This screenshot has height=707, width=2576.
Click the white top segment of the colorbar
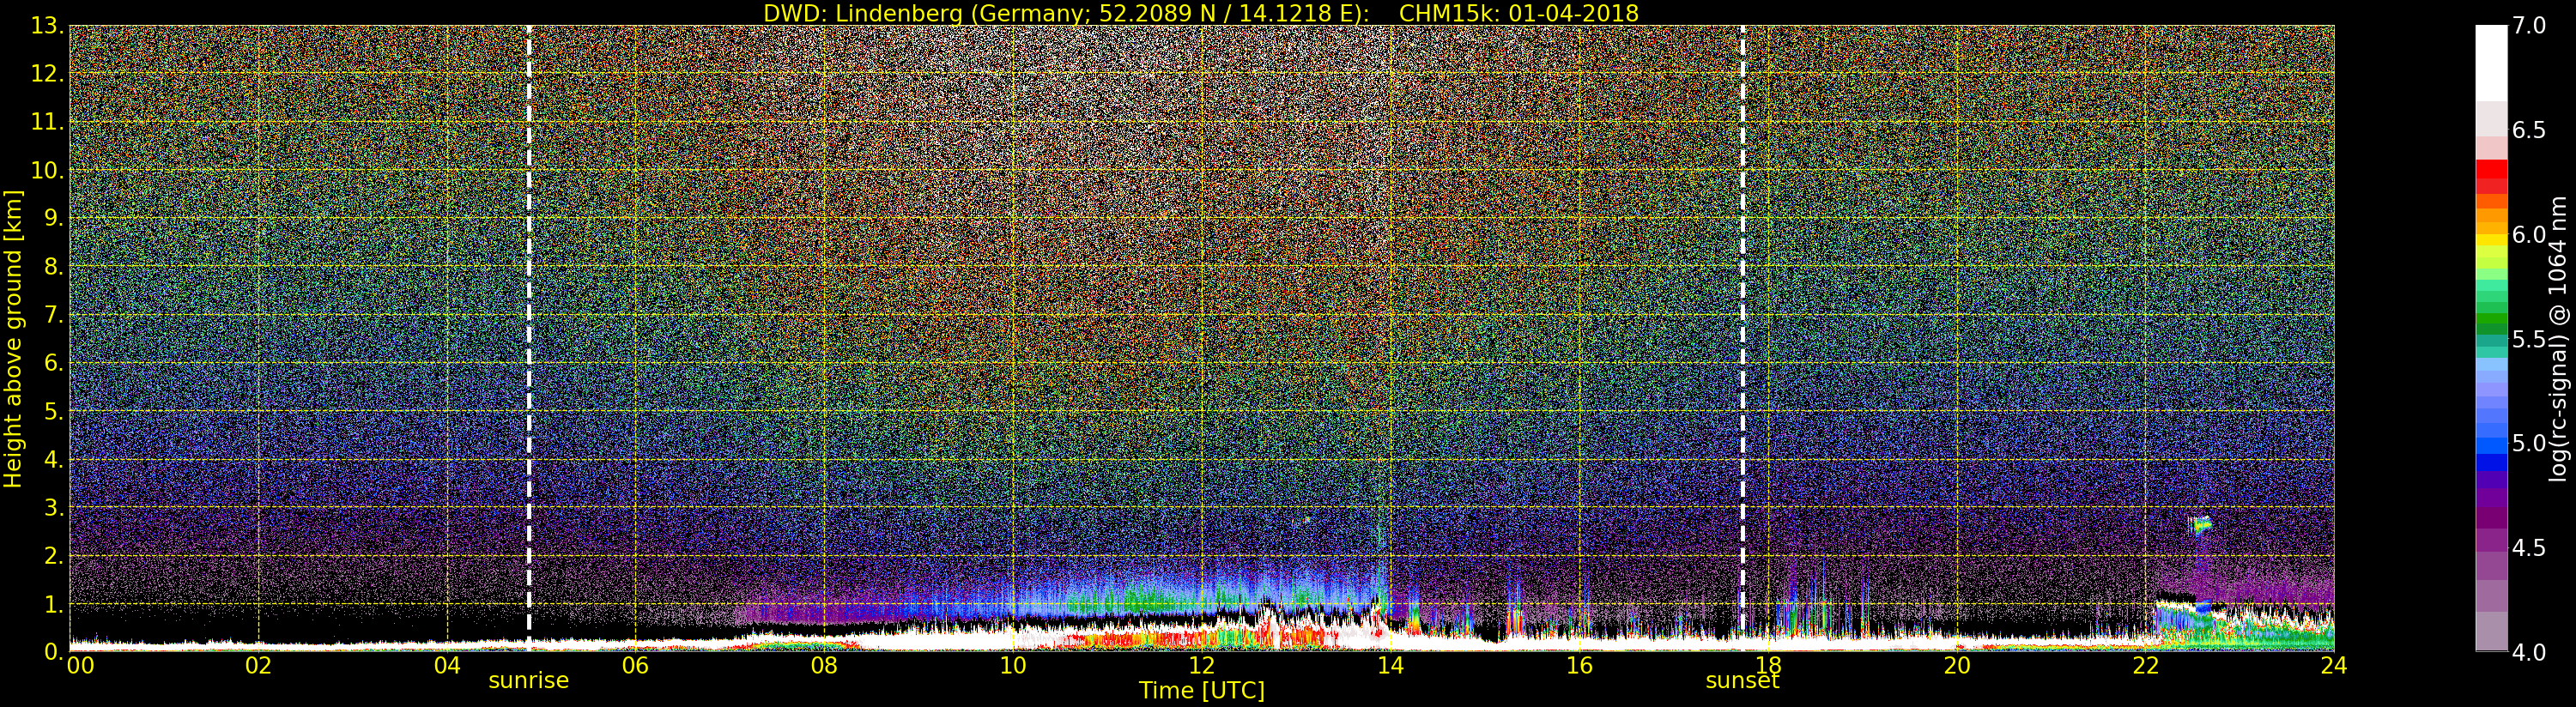2491,63
